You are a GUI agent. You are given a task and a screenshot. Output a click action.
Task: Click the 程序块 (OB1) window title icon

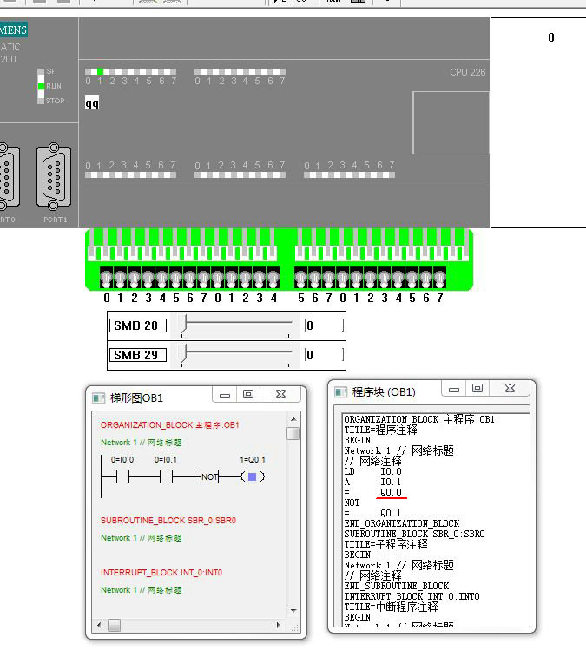click(x=340, y=391)
